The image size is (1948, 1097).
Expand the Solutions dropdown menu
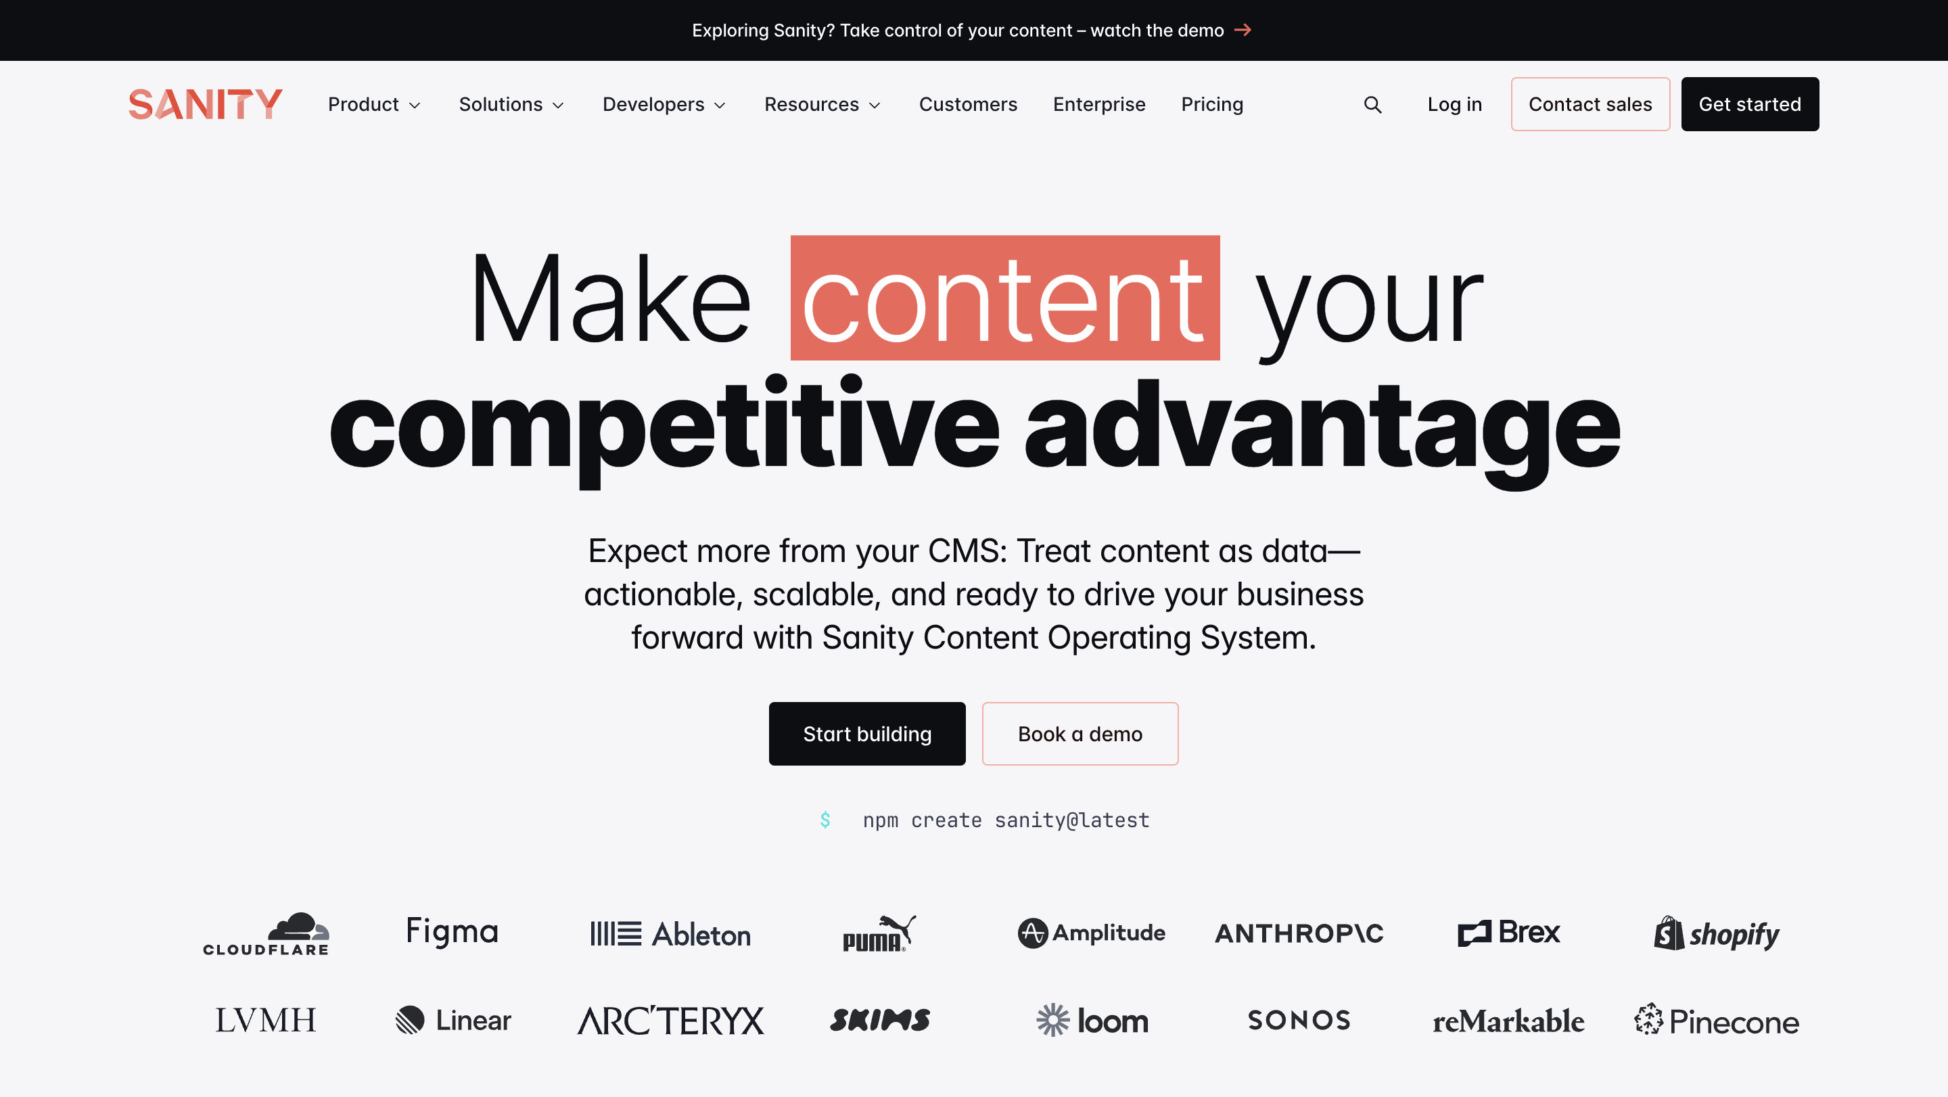(511, 104)
